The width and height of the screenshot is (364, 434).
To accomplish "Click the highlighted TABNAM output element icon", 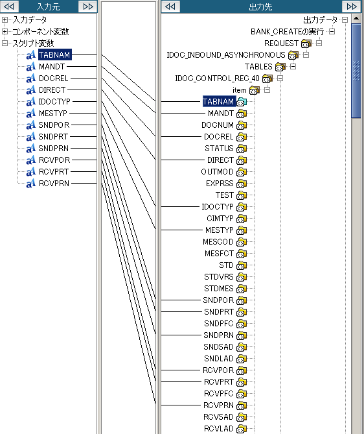I will pos(242,102).
